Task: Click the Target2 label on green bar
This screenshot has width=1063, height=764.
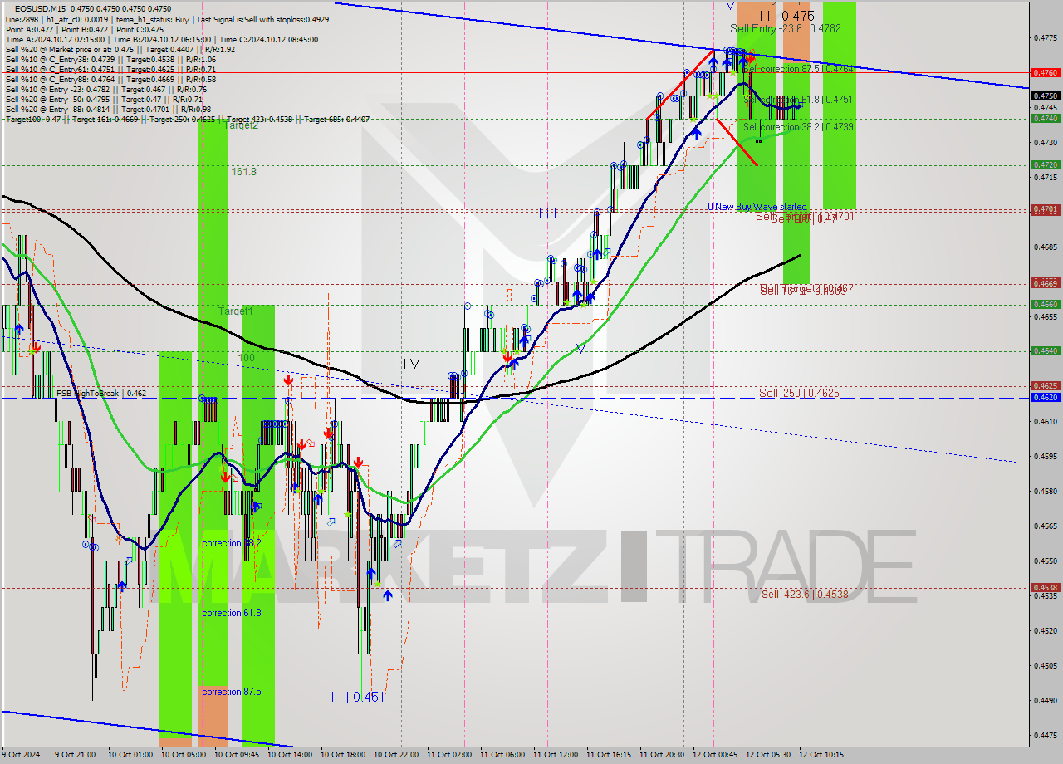Action: click(240, 125)
